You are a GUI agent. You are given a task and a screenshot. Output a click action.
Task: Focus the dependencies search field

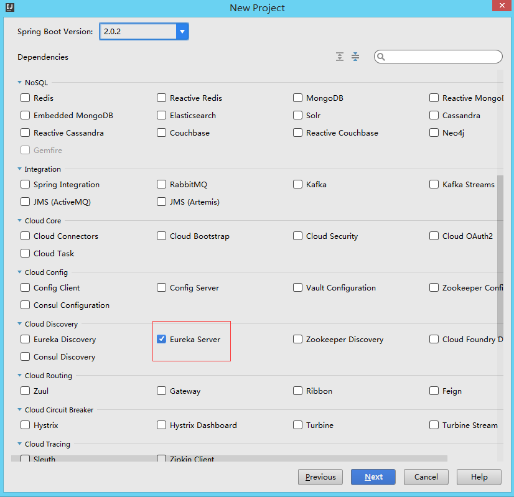click(x=438, y=57)
